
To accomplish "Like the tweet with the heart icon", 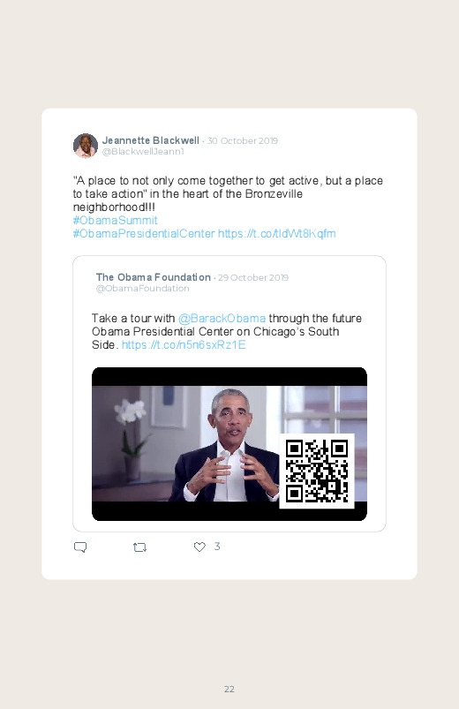I will click(x=199, y=547).
